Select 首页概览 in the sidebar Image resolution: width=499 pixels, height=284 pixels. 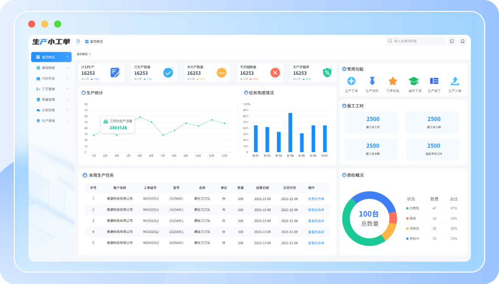pos(51,57)
